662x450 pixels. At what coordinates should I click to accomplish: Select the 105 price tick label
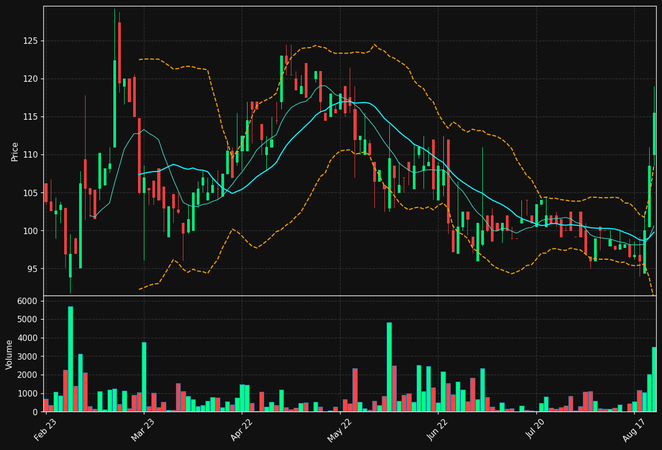point(30,193)
